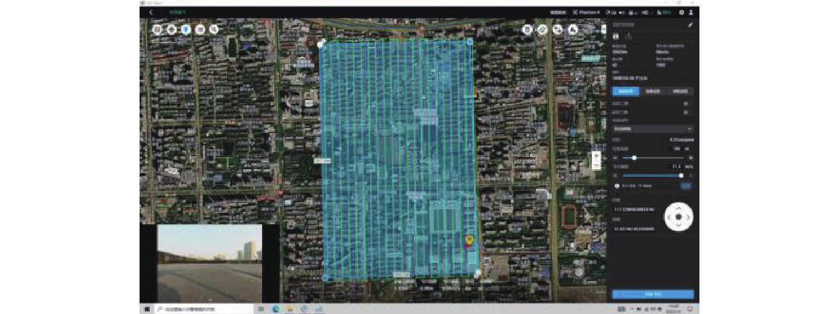Image resolution: width=839 pixels, height=314 pixels.
Task: Click the minus end of the height slider
Action: 616,158
